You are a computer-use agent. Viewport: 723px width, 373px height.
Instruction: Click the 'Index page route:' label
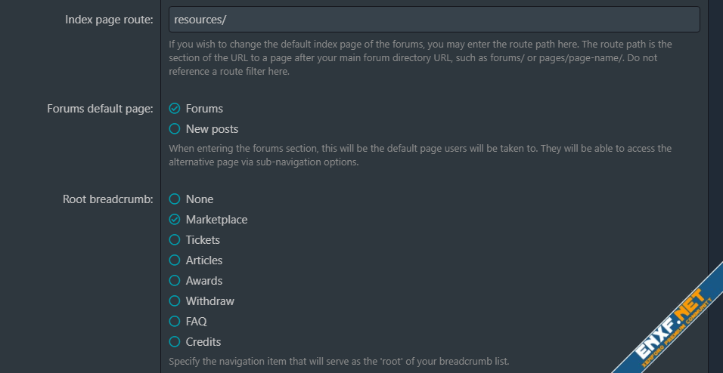[109, 20]
